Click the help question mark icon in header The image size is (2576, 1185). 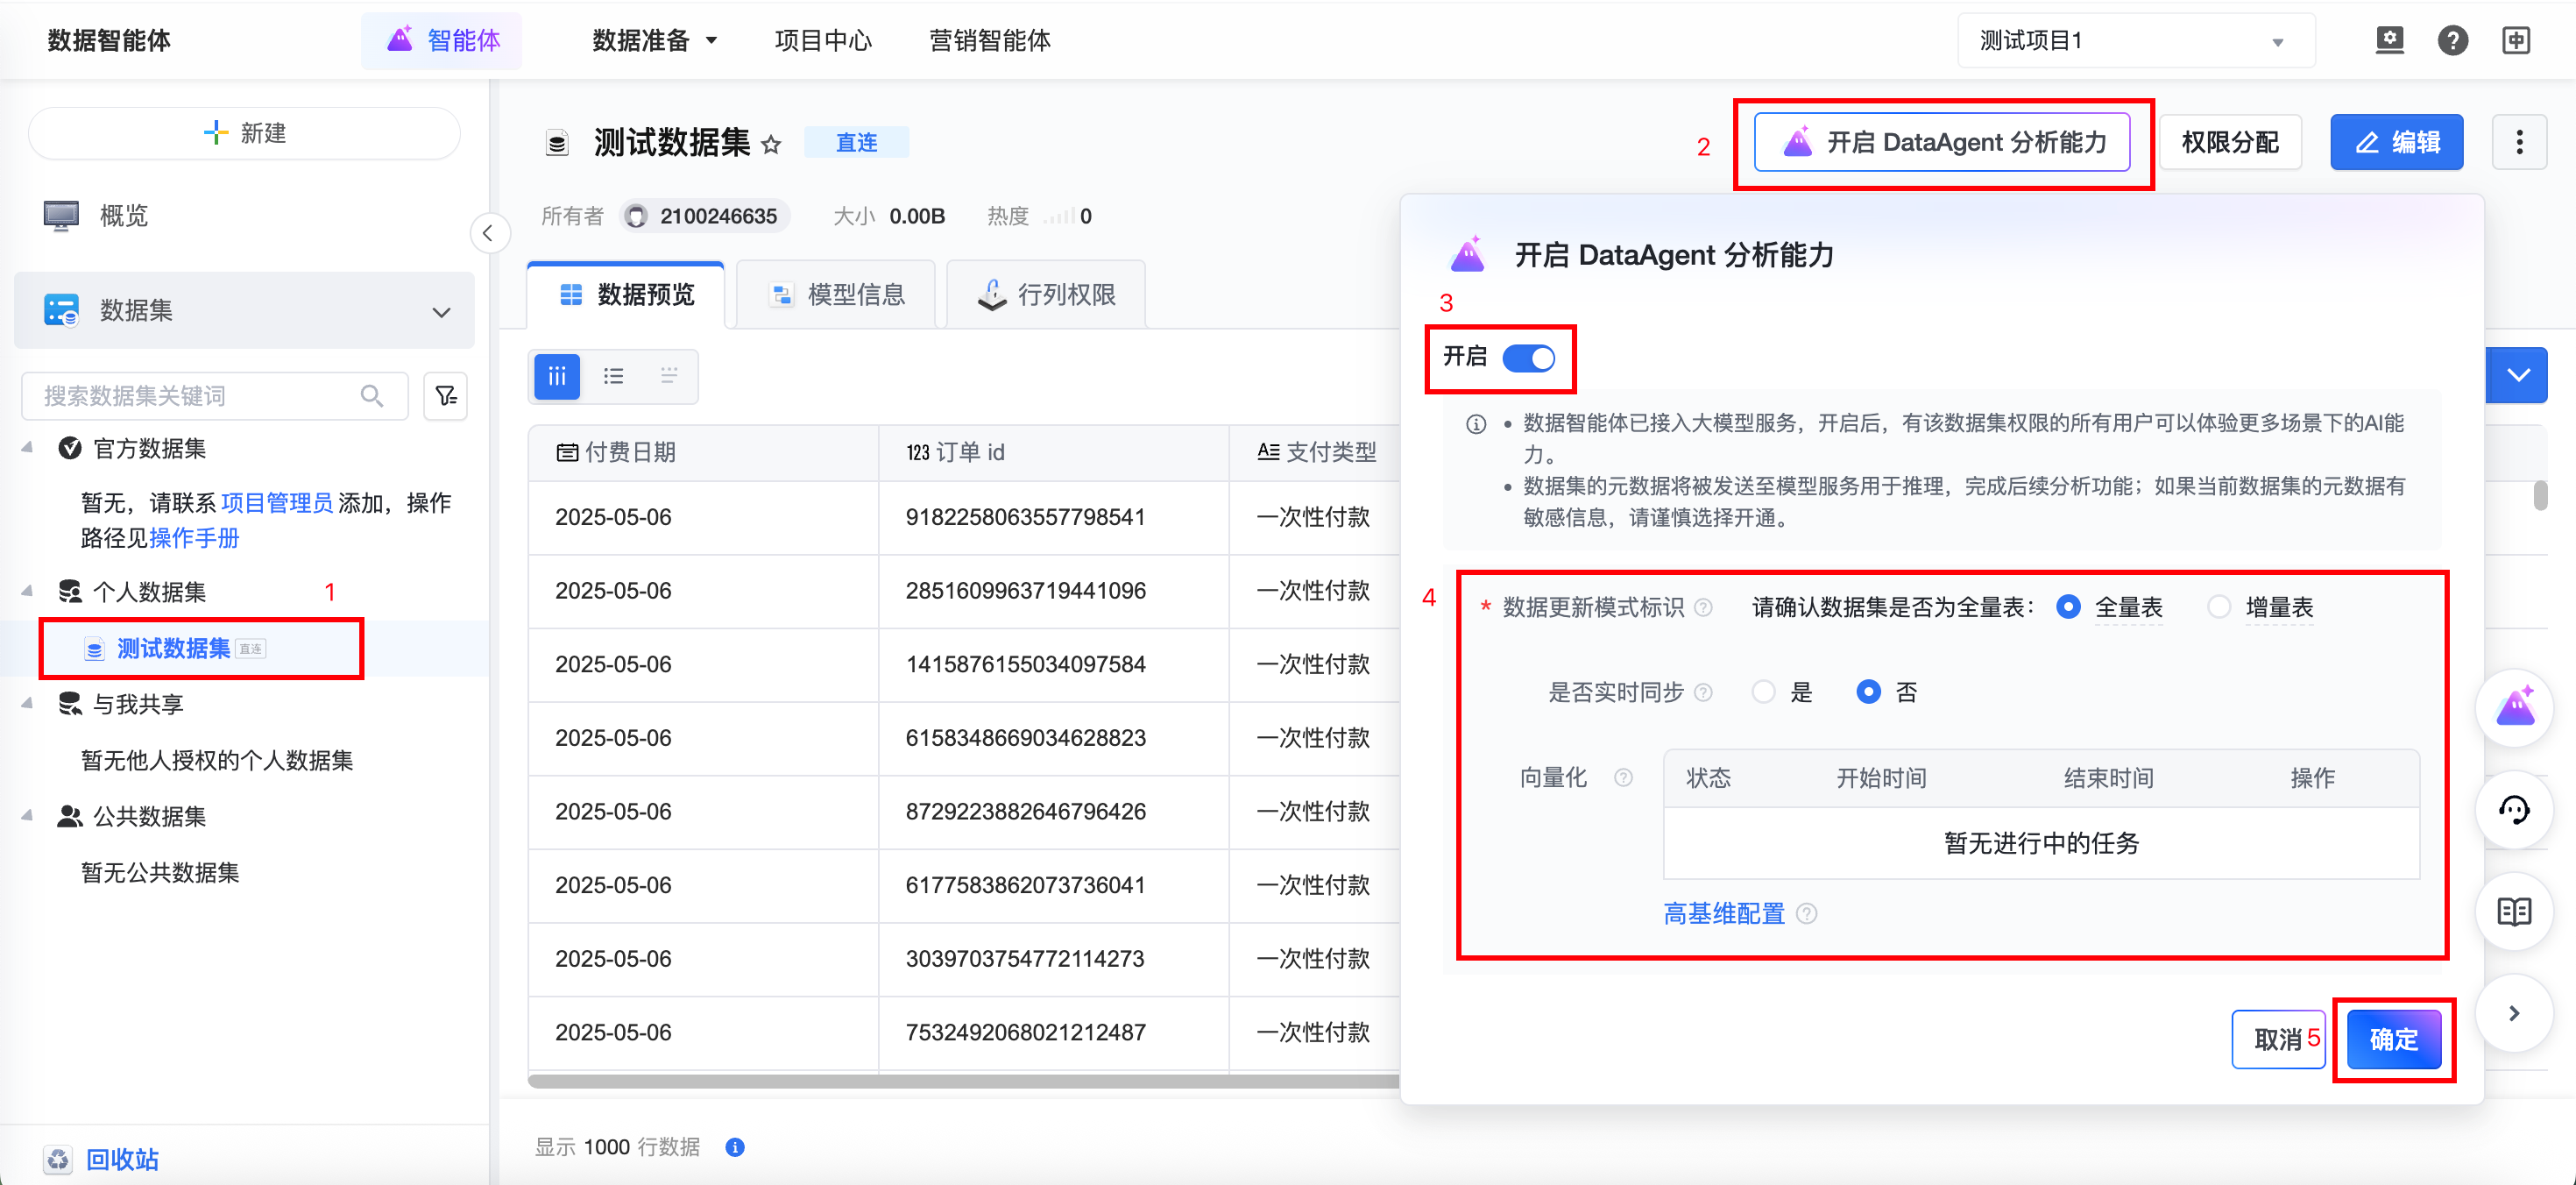pyautogui.click(x=2452, y=41)
